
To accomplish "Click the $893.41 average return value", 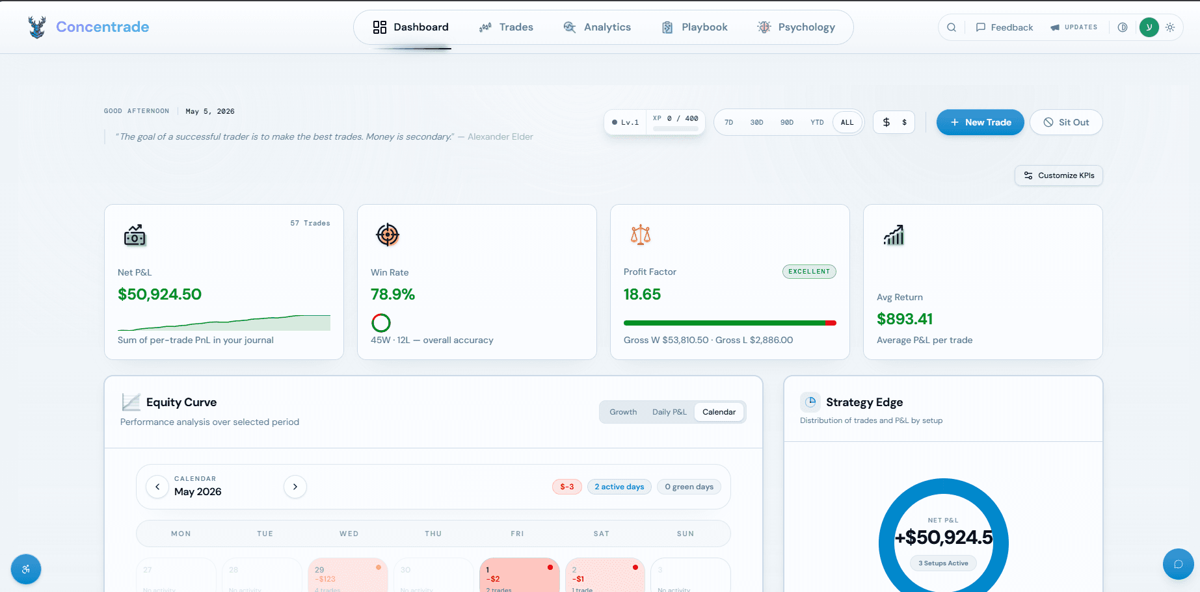I will coord(905,319).
